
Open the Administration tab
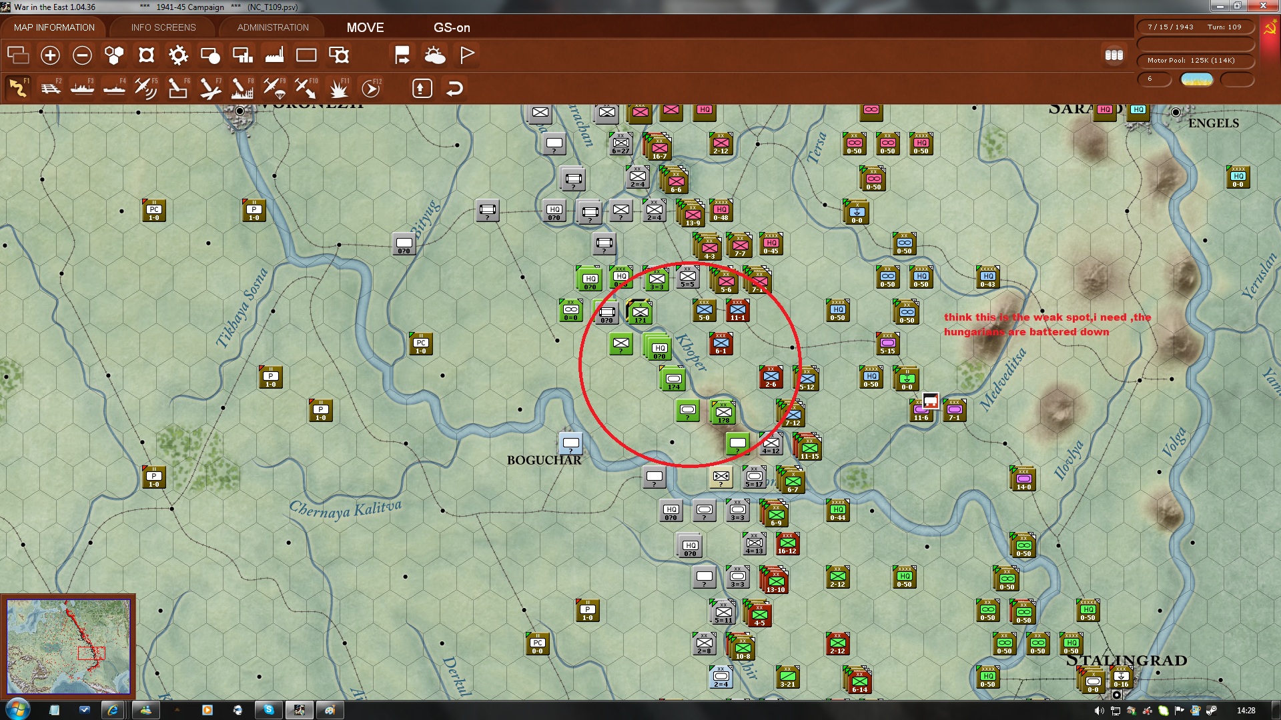[x=273, y=27]
